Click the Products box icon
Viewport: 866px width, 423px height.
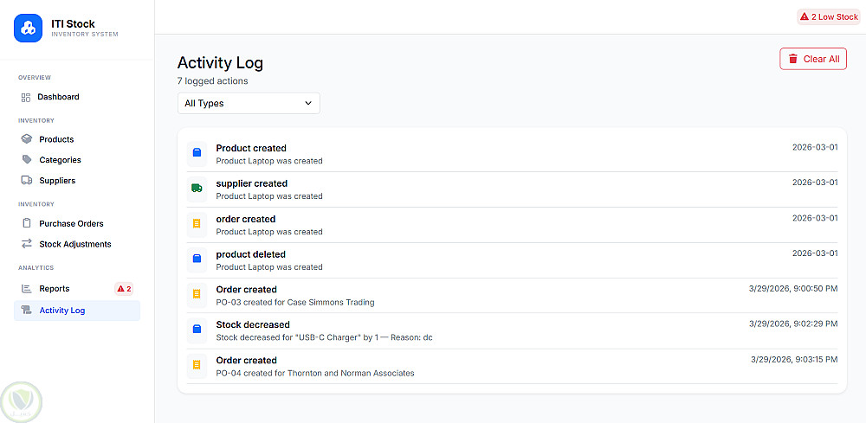click(x=26, y=139)
